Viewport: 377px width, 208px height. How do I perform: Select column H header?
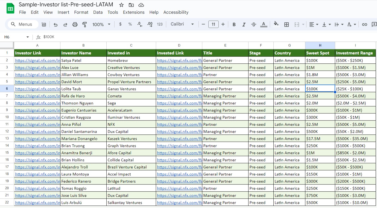coord(320,45)
